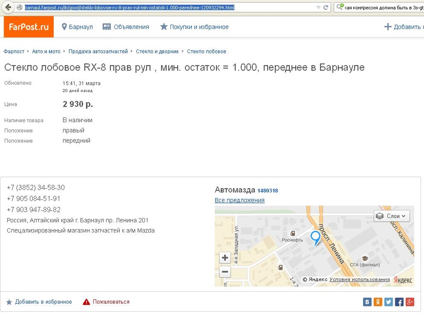
Task: Click the В наличии availability value
Action: [78, 120]
